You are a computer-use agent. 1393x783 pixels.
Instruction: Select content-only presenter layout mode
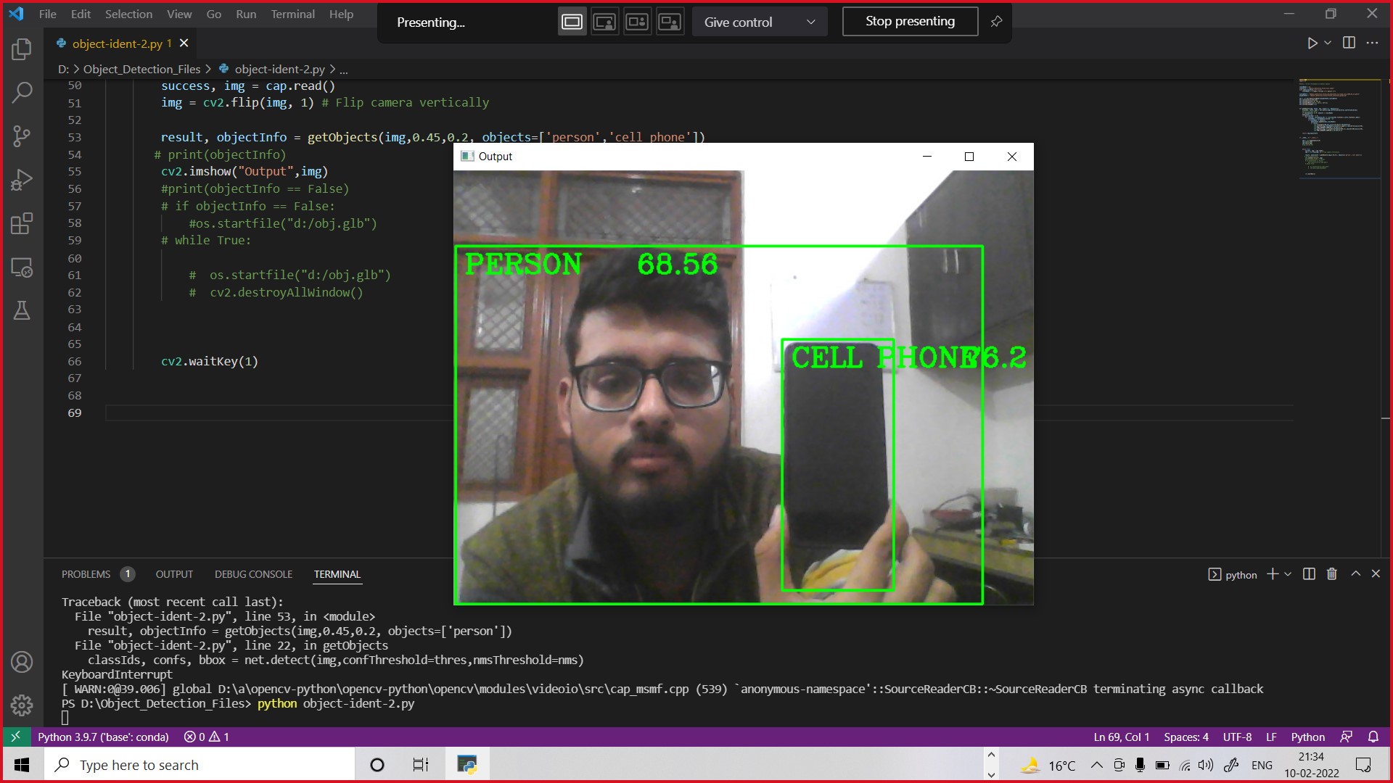pyautogui.click(x=572, y=22)
